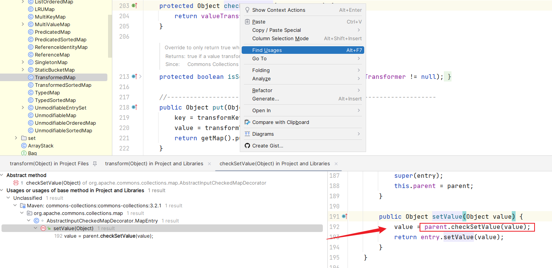Close checkSetValue(Object) in Project and Libraries tab
Image resolution: width=552 pixels, height=268 pixels.
click(x=336, y=164)
